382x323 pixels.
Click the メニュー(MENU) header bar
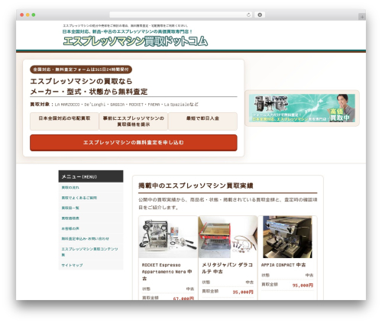91,176
